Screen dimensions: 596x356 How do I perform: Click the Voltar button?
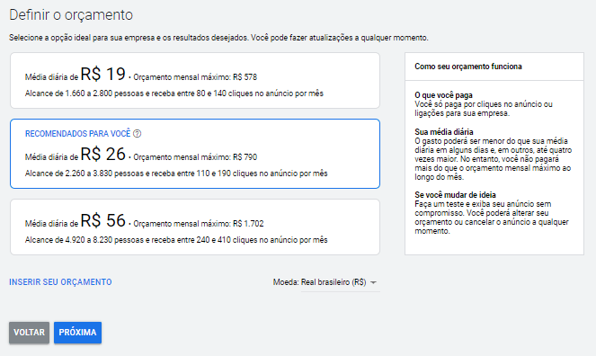point(30,333)
